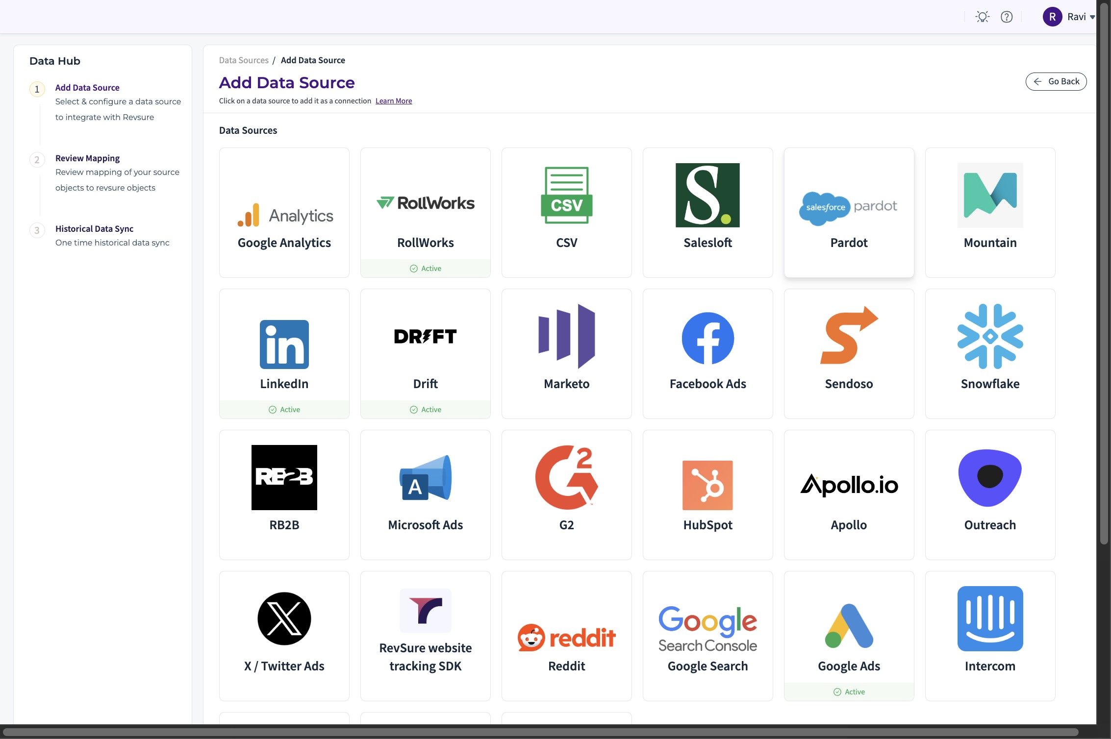
Task: Click the Active status on LinkedIn card
Action: click(x=284, y=410)
